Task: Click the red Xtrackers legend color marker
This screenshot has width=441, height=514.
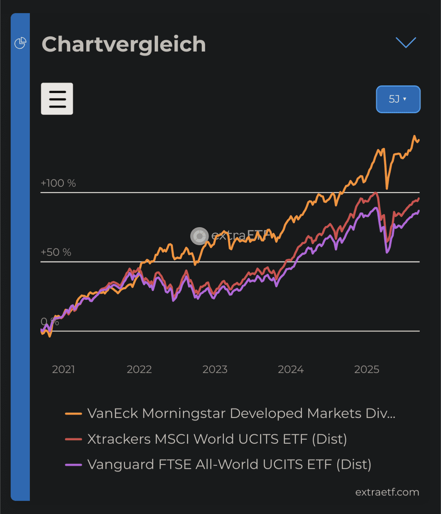Action: (x=73, y=439)
